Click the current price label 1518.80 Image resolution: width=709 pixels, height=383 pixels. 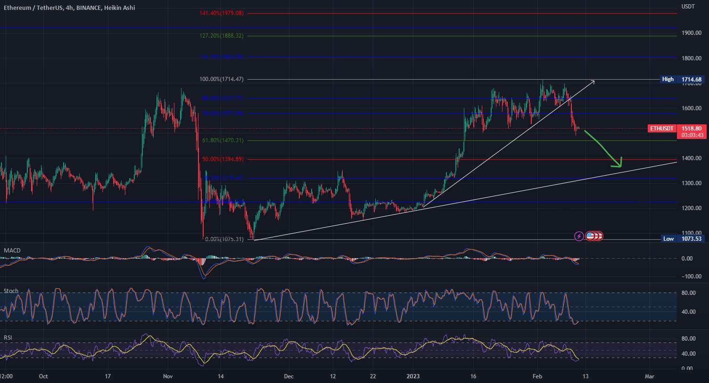click(691, 129)
